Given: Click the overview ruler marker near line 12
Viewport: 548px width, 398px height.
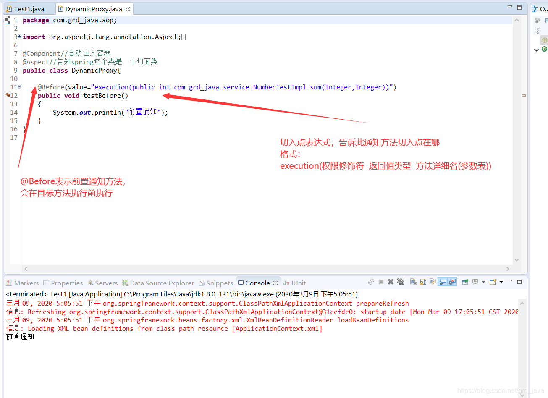Looking at the screenshot, I should tap(524, 95).
